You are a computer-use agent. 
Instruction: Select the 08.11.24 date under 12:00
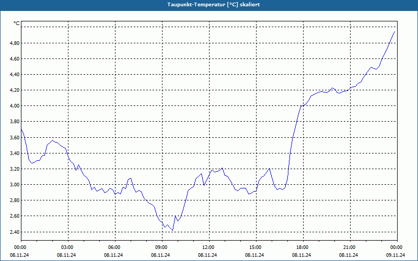207,255
